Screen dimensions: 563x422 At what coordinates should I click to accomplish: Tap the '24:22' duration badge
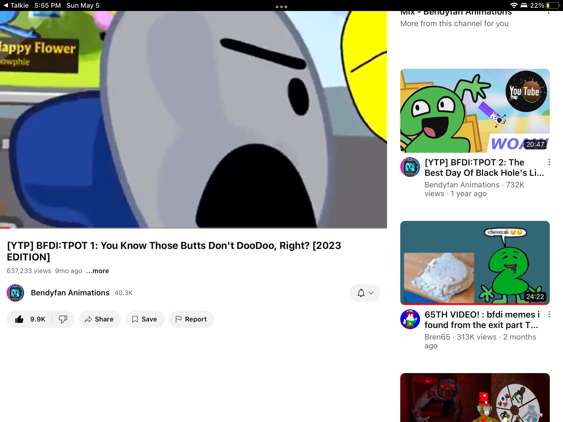tap(535, 297)
